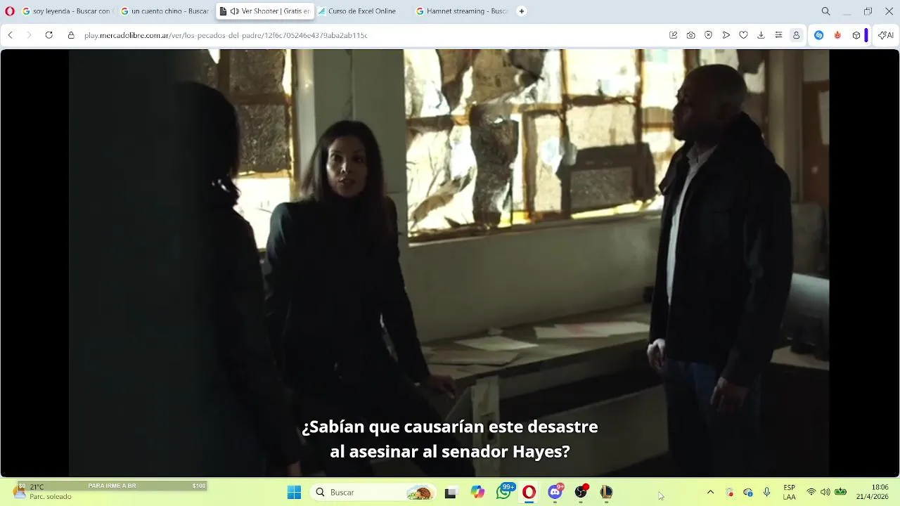Open the extensions cube icon
The height and width of the screenshot is (506, 900).
(856, 35)
